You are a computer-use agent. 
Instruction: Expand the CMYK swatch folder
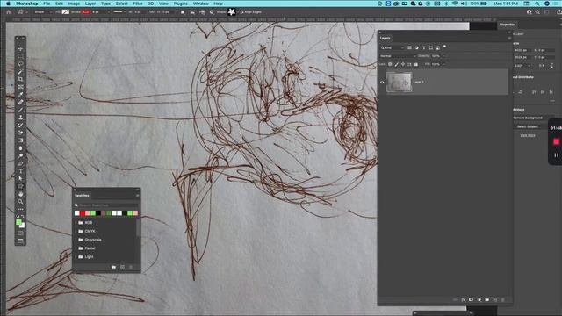click(76, 231)
